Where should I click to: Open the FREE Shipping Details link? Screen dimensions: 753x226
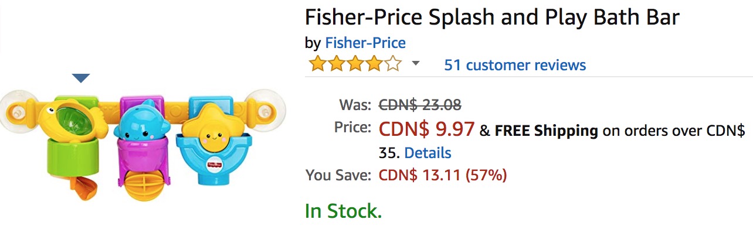pyautogui.click(x=428, y=153)
